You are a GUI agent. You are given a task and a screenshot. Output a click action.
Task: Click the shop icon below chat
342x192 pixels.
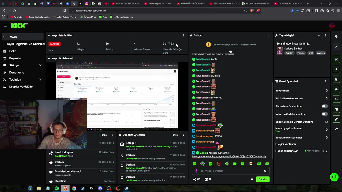pos(206,179)
